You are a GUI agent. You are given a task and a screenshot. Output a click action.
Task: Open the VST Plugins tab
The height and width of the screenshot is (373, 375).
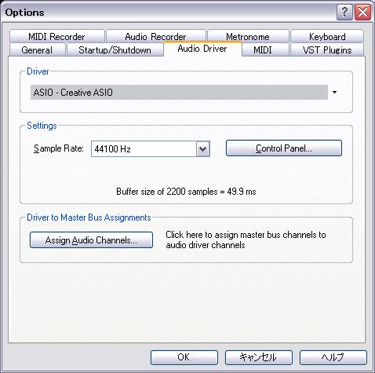pyautogui.click(x=327, y=49)
